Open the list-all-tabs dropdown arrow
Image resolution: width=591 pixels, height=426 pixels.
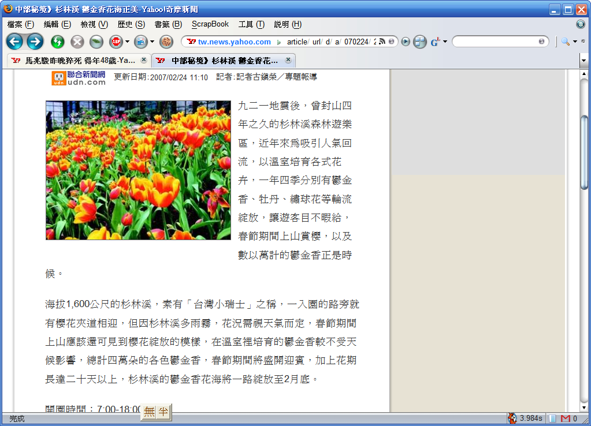click(583, 61)
